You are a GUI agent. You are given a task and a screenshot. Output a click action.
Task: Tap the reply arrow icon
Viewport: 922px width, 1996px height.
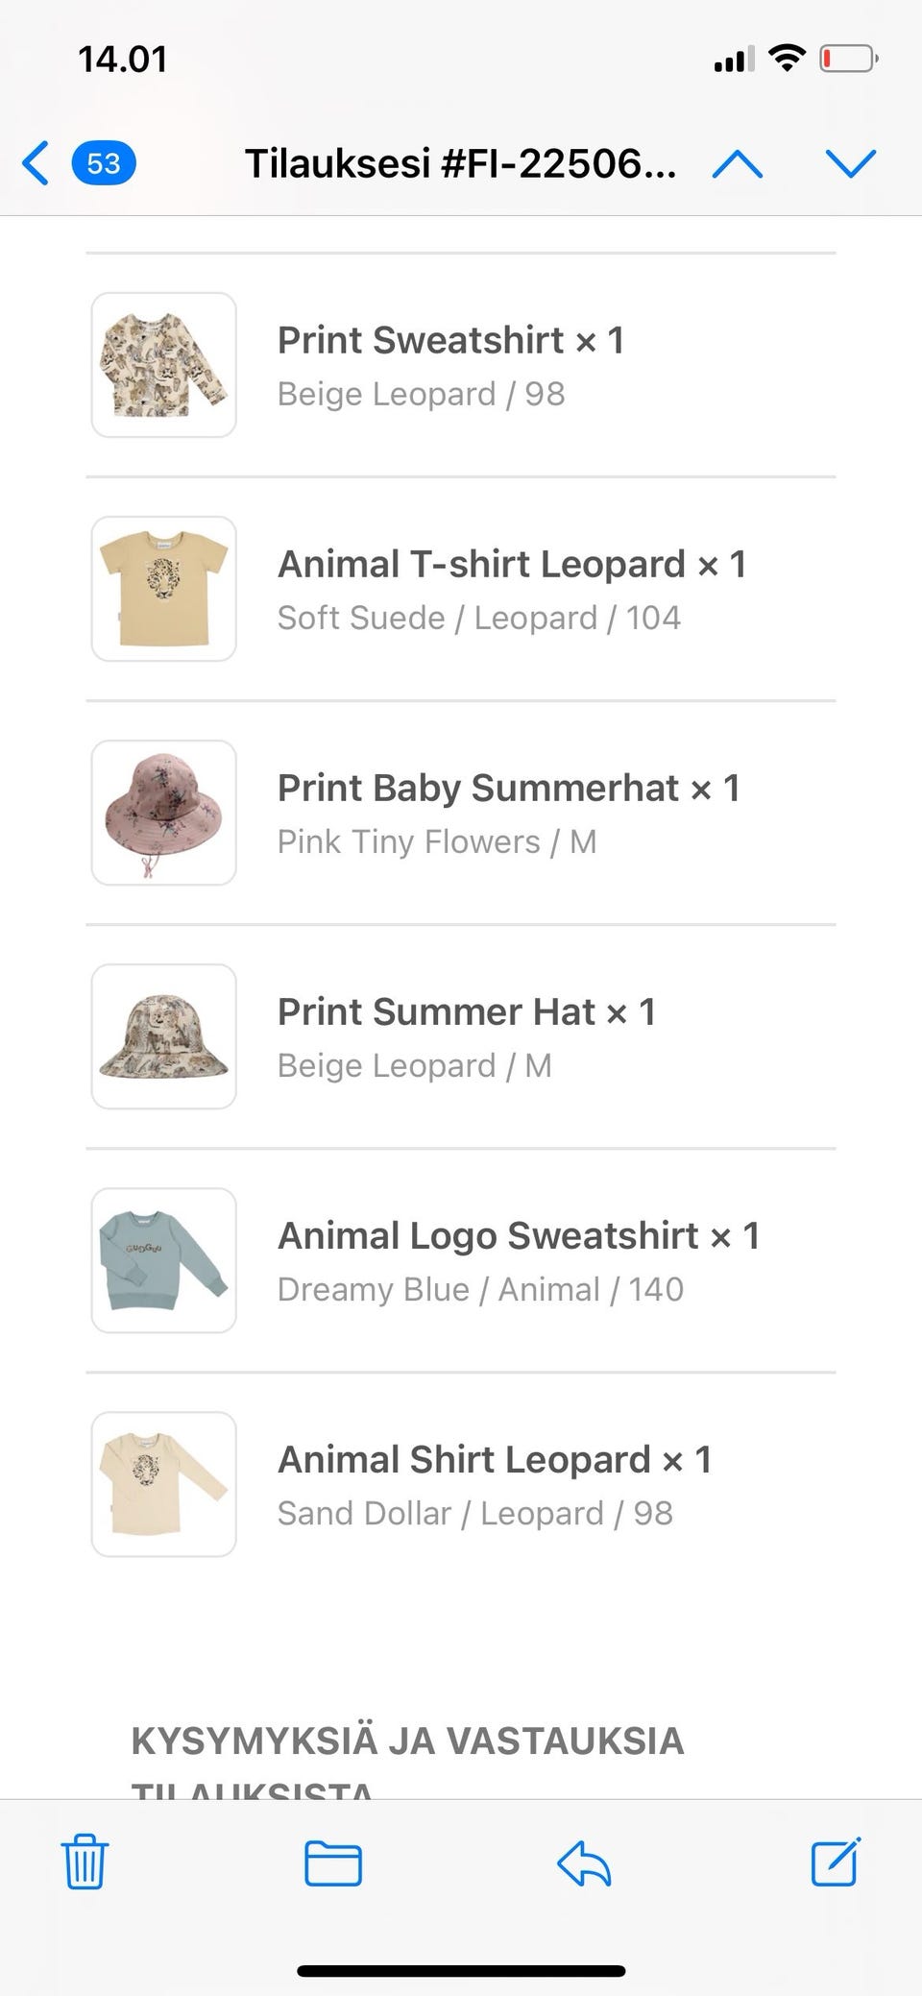584,1864
